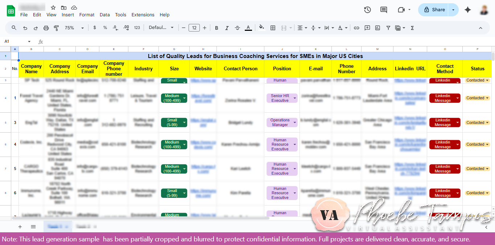This screenshot has width=495, height=245.
Task: Open the zoom level dropdown
Action: click(x=73, y=28)
